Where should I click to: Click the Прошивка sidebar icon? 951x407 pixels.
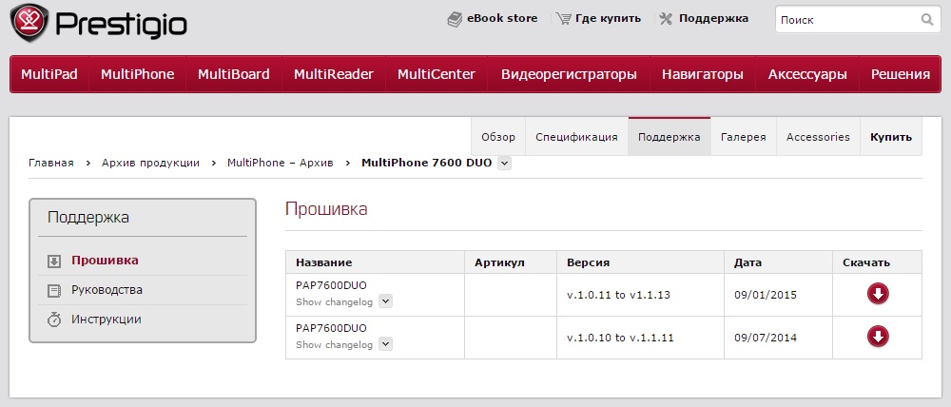[54, 261]
